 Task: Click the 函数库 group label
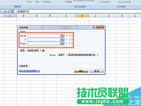point(17,7)
